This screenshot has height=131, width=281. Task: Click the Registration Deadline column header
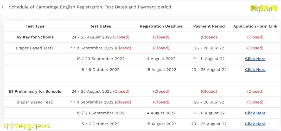[x=161, y=26]
